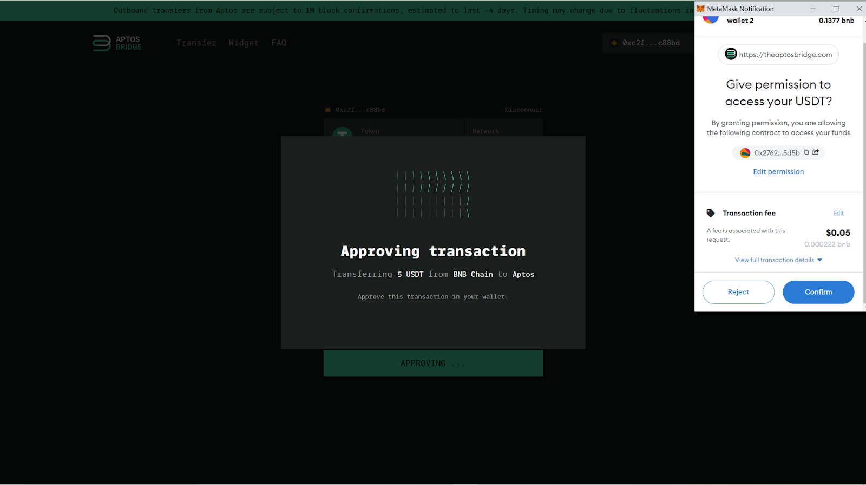Maximize the MetaMask Notification window
The width and height of the screenshot is (866, 485).
(x=836, y=9)
